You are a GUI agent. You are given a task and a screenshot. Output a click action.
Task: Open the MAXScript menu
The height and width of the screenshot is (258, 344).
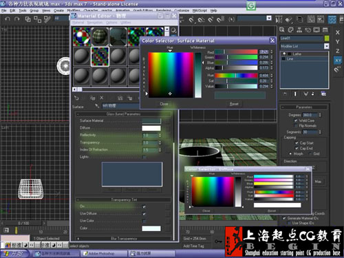click(x=200, y=10)
